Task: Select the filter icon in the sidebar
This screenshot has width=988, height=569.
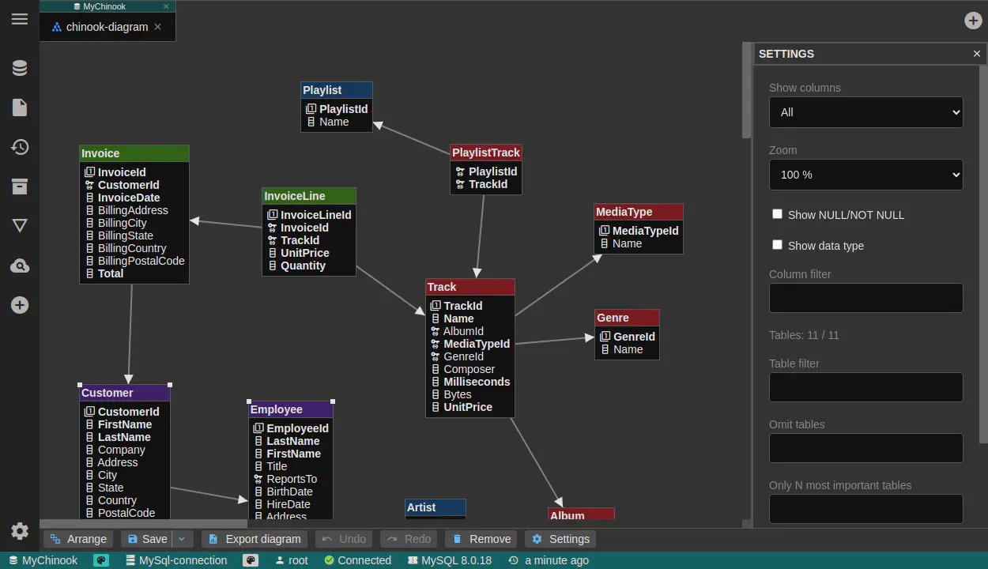Action: pyautogui.click(x=19, y=225)
